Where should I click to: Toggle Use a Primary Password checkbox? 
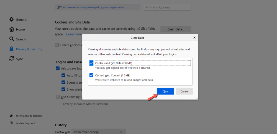tap(58, 97)
